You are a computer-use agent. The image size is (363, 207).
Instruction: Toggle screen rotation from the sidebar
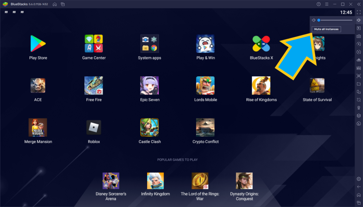point(359,52)
